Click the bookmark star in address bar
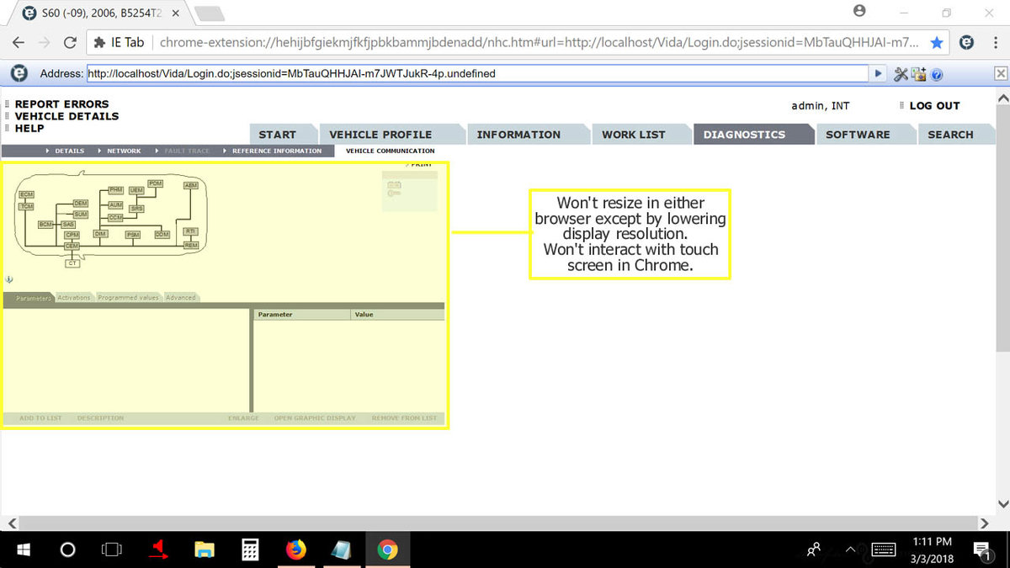Screen dimensions: 1010x568 click(937, 42)
